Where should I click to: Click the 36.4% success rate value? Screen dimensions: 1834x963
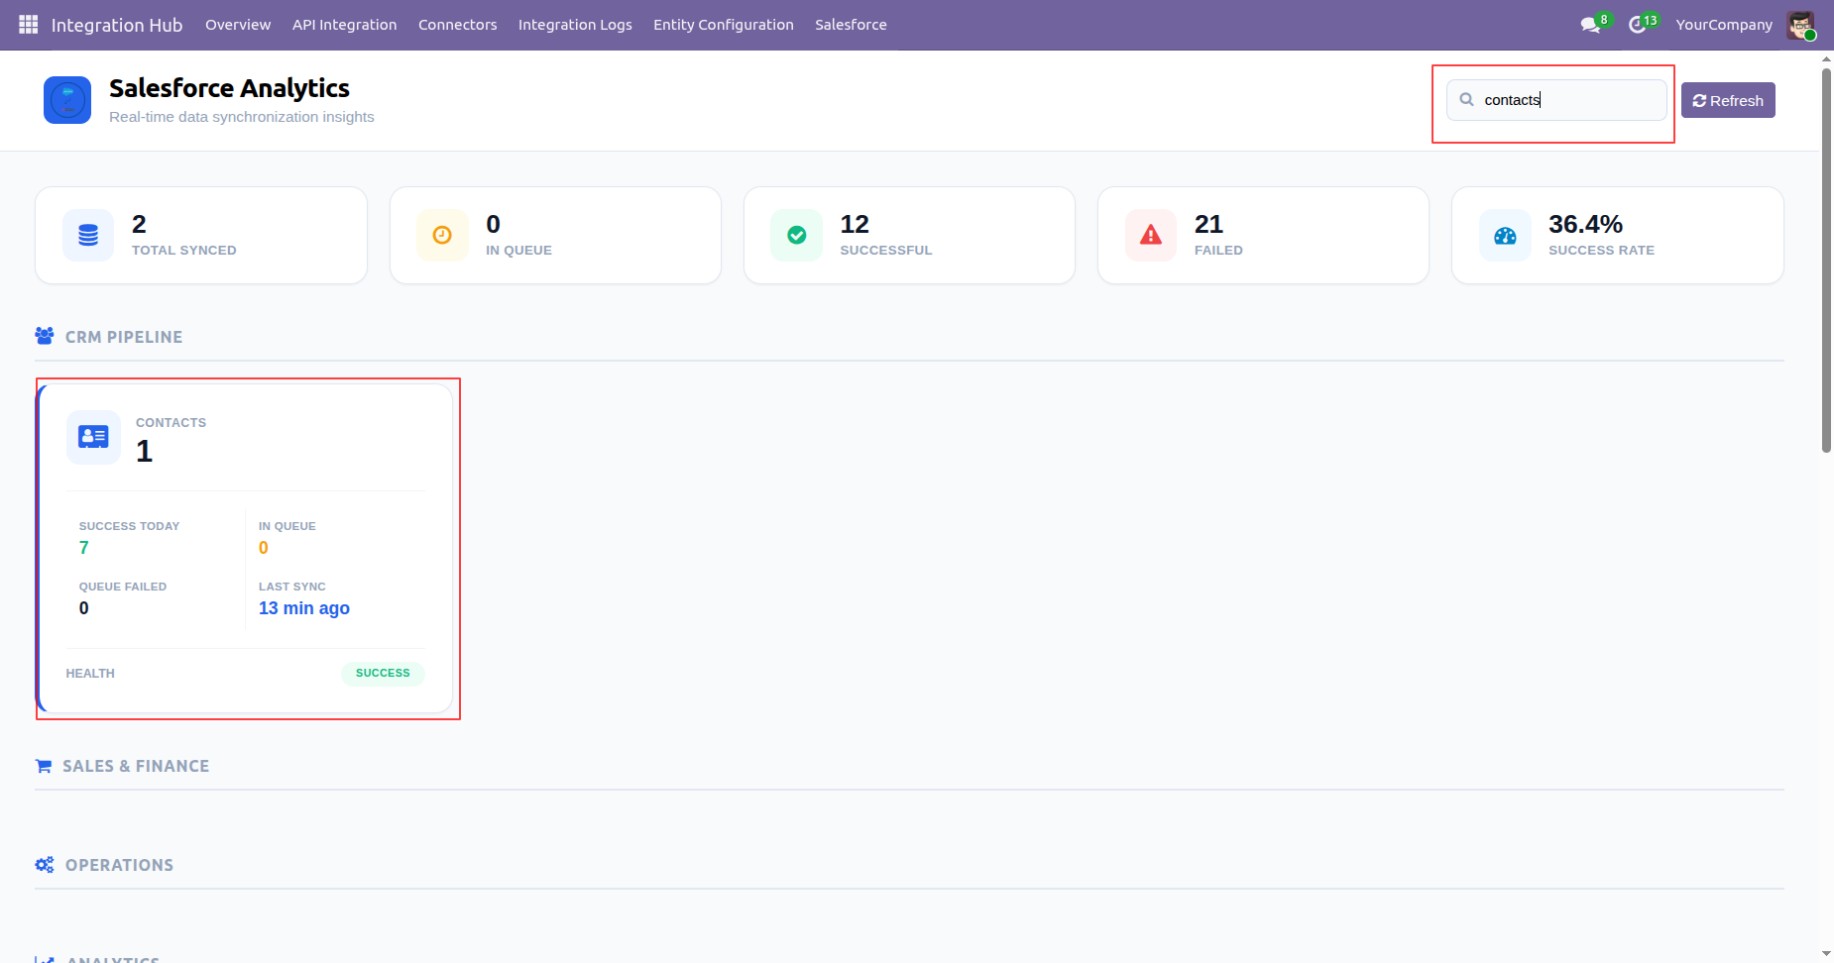pyautogui.click(x=1585, y=225)
